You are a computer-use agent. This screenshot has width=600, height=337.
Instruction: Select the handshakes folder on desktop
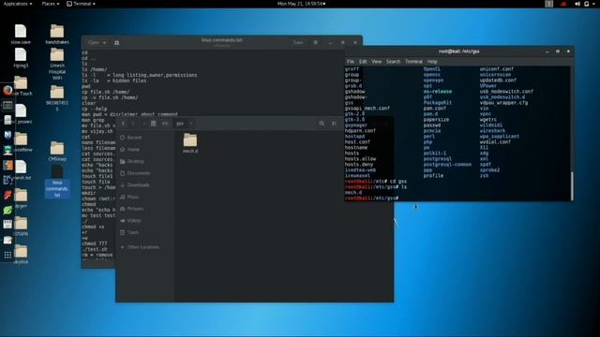[x=57, y=35]
